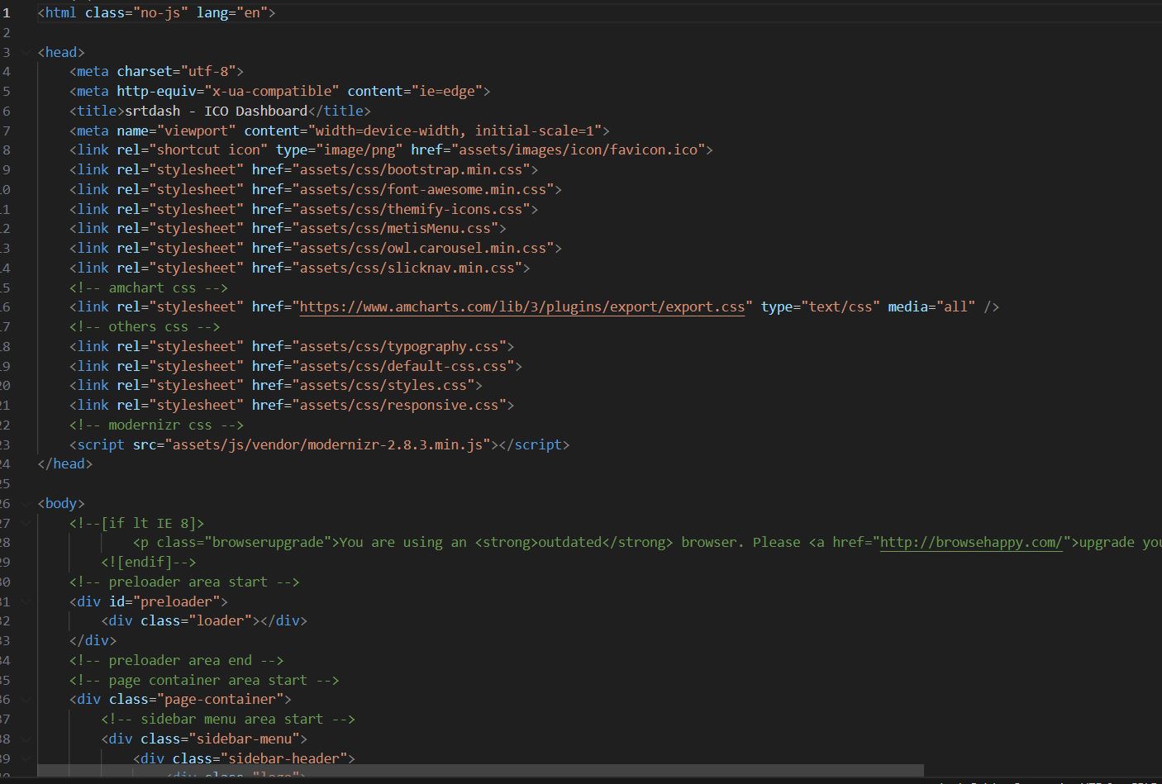Click the 'preloader area start' comment
This screenshot has width=1162, height=784.
[x=184, y=582]
